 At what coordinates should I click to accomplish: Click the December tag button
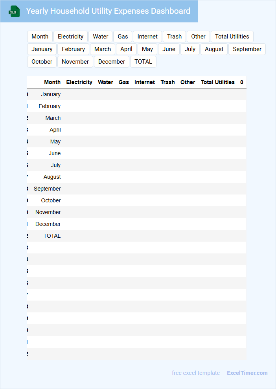tap(112, 62)
